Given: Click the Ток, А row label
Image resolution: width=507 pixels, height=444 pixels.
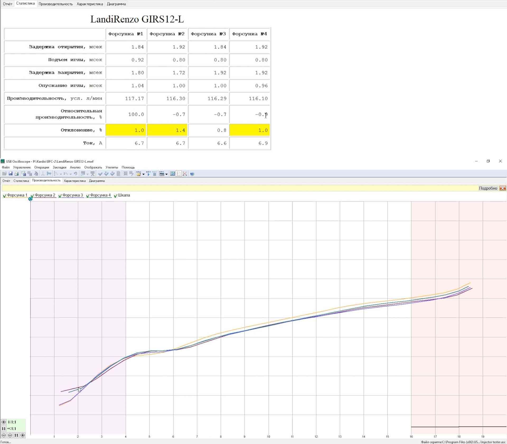Looking at the screenshot, I should (x=92, y=143).
